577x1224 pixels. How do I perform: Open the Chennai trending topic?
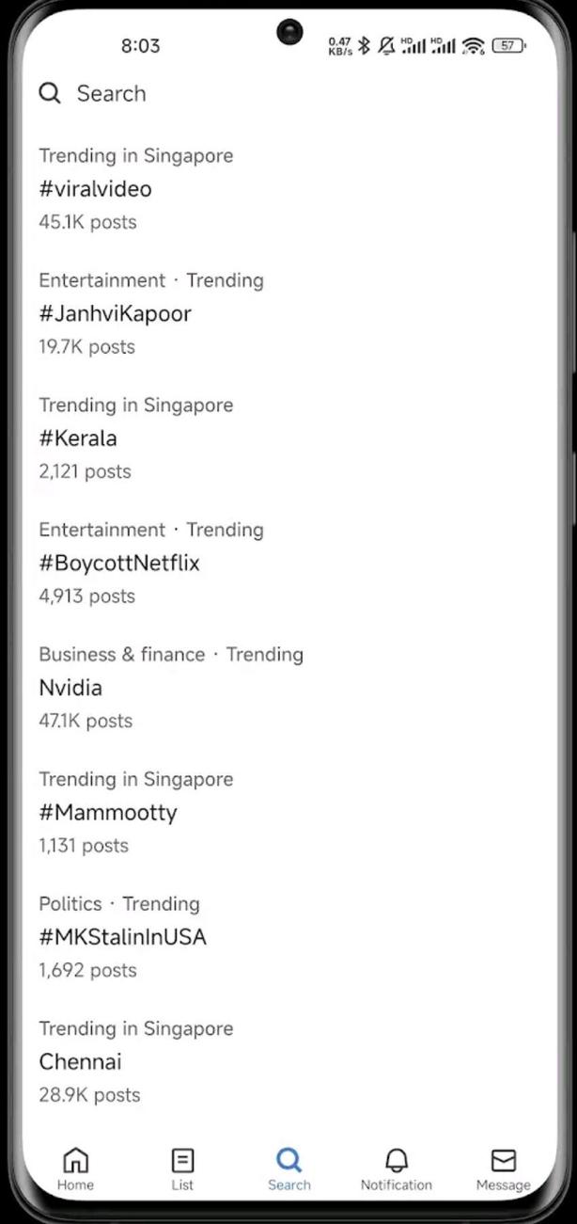click(x=80, y=1061)
